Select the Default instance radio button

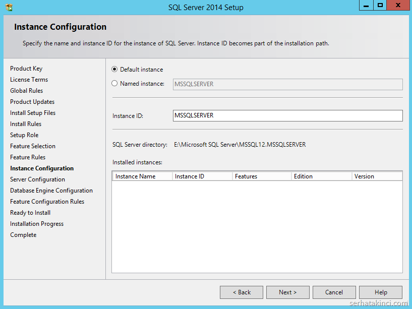(114, 70)
